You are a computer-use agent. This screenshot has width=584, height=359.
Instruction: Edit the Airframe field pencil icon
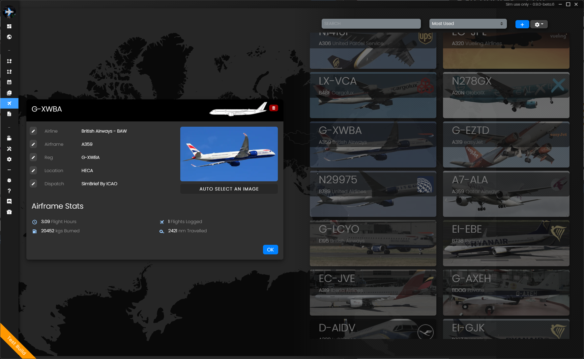33,144
